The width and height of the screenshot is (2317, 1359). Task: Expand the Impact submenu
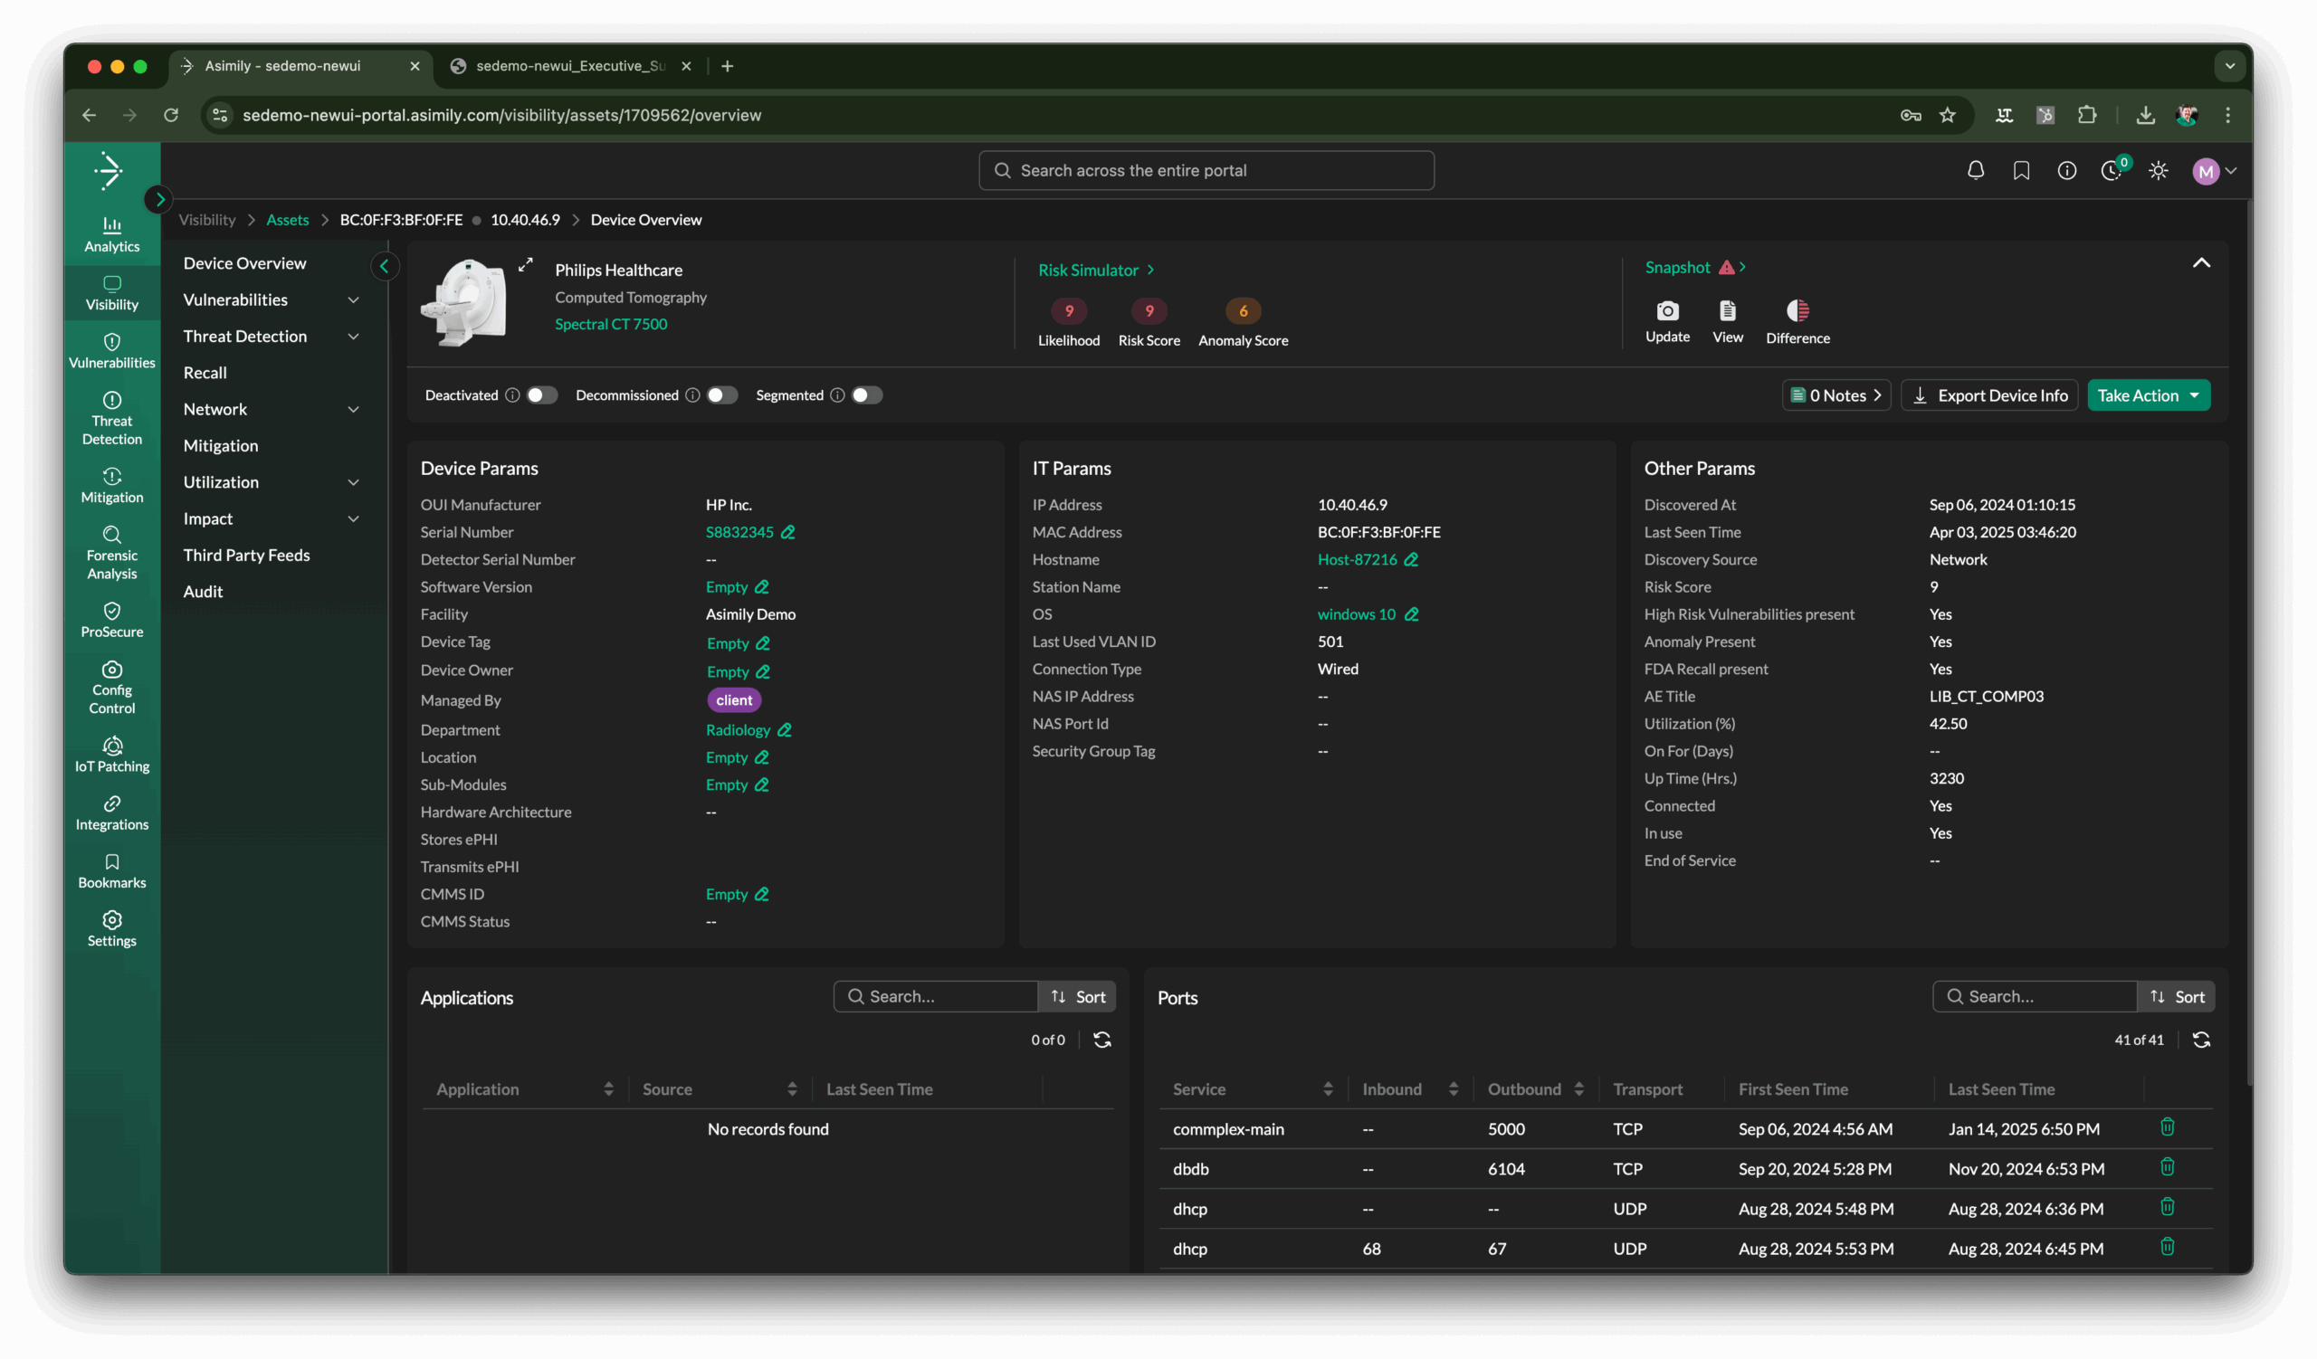353,519
